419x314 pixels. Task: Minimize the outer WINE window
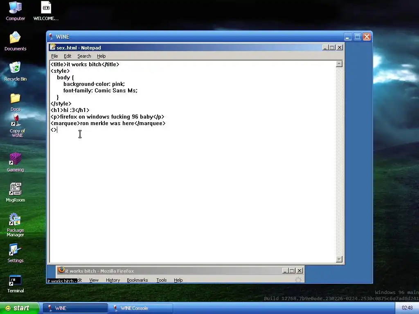[348, 36]
